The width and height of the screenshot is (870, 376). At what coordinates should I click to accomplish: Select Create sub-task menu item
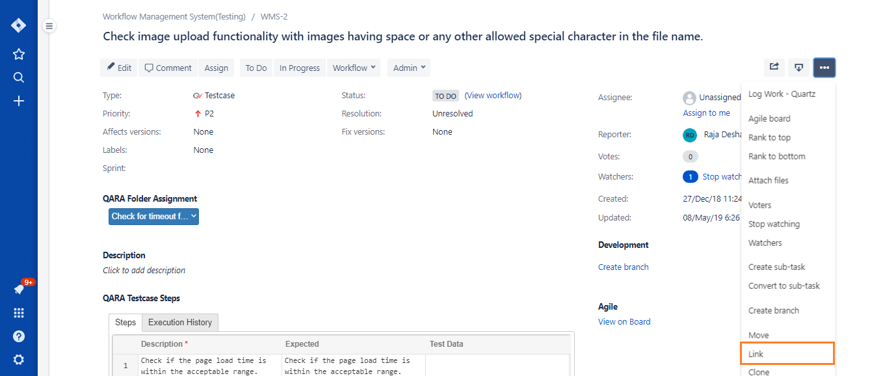788,267
